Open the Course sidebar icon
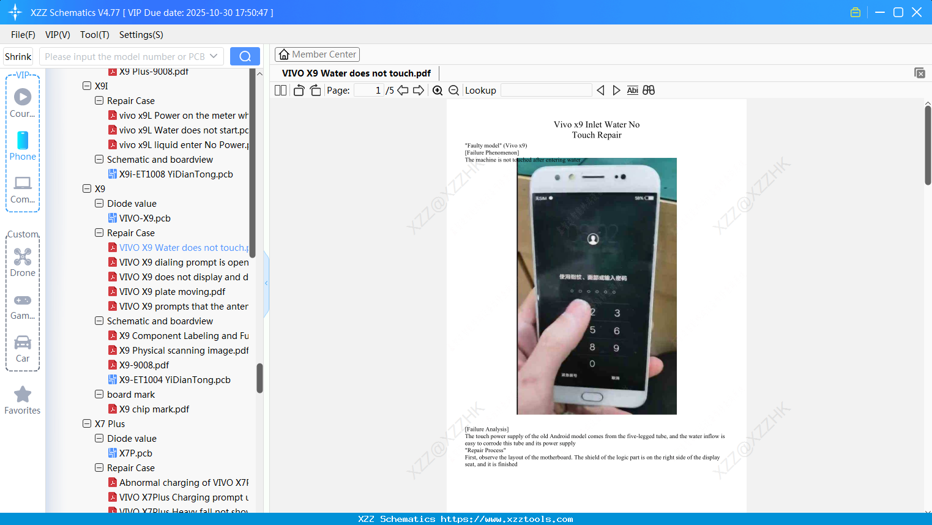Screen dimensions: 932x525 click(23, 103)
